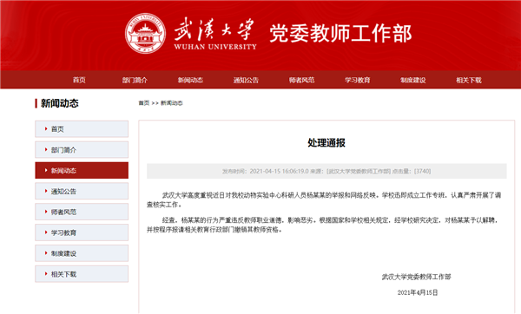
Task: Open 通知公告 in the left sidebar
Action: (x=82, y=191)
